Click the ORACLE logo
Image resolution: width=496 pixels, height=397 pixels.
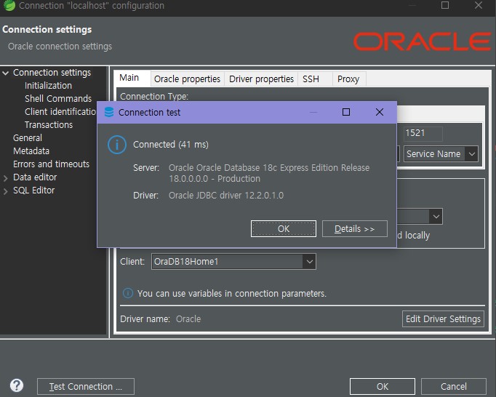tap(422, 41)
